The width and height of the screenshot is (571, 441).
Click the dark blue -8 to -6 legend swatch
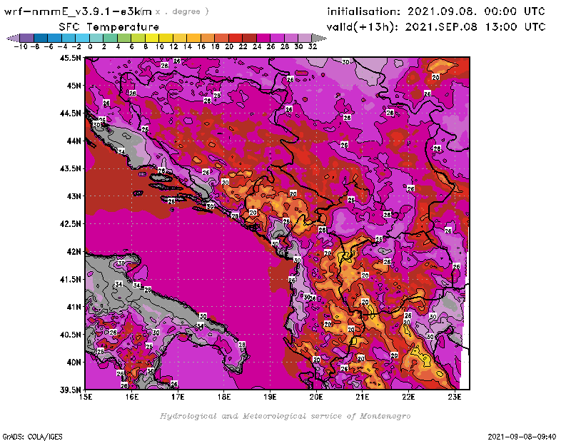tap(41, 38)
